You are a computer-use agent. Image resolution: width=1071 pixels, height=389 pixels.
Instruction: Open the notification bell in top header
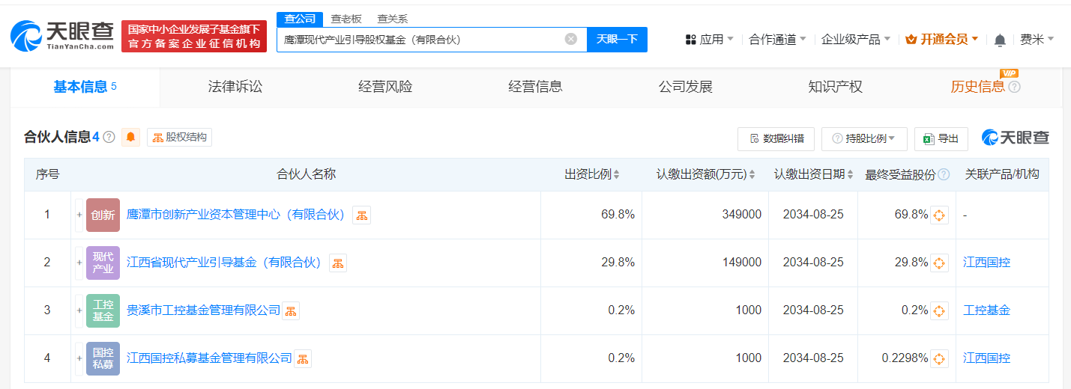coord(1000,40)
